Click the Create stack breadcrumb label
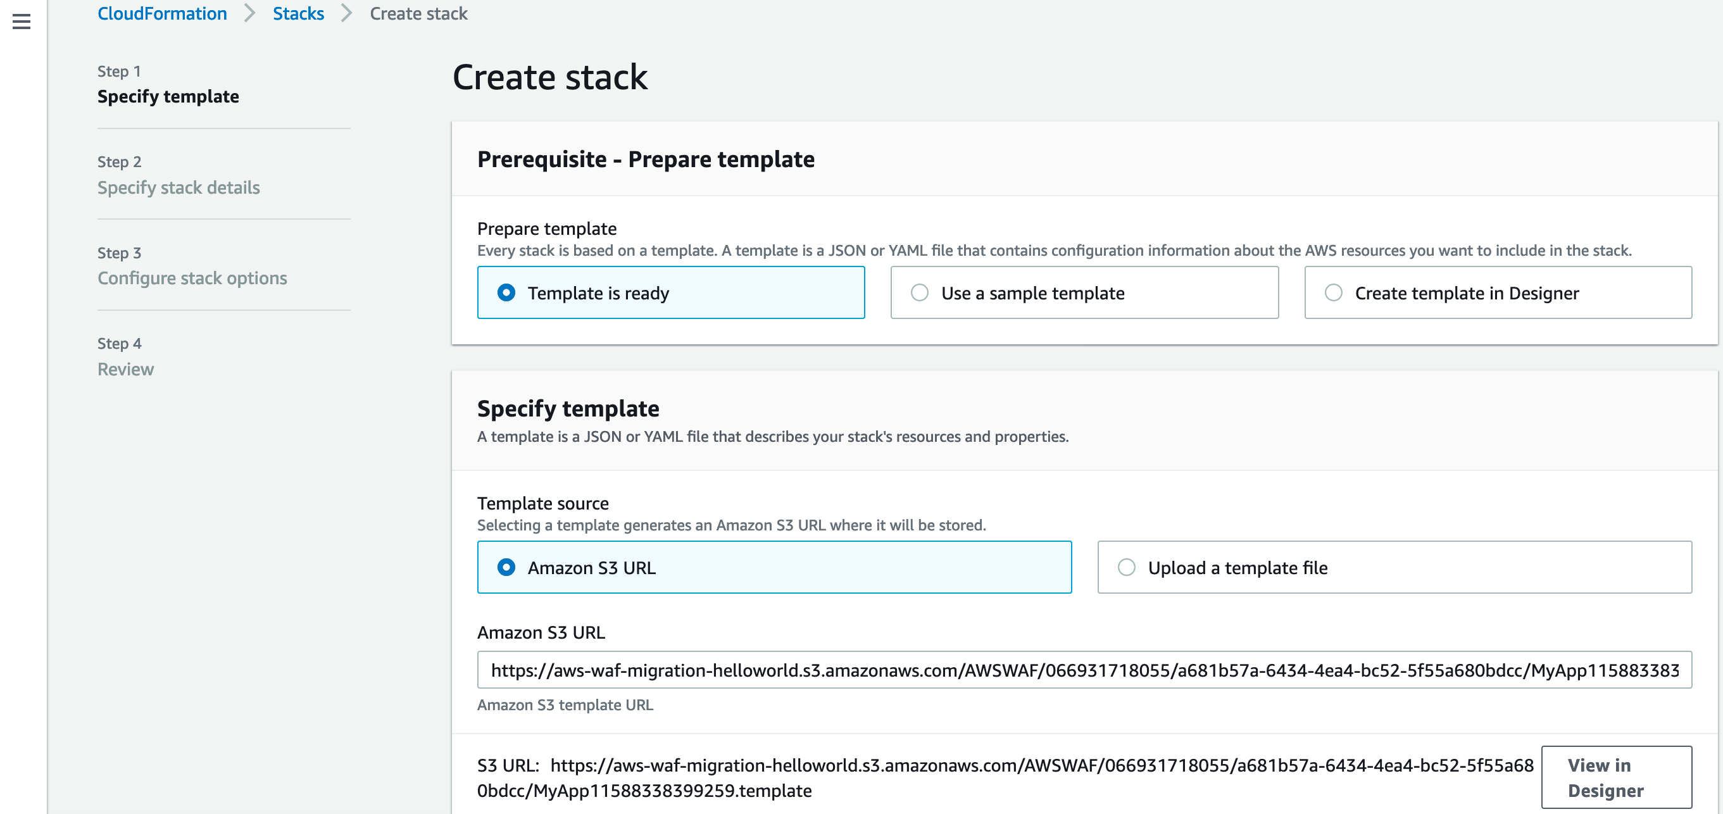This screenshot has height=814, width=1723. (418, 13)
